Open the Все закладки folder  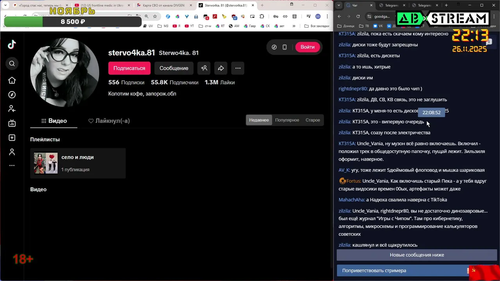(317, 26)
